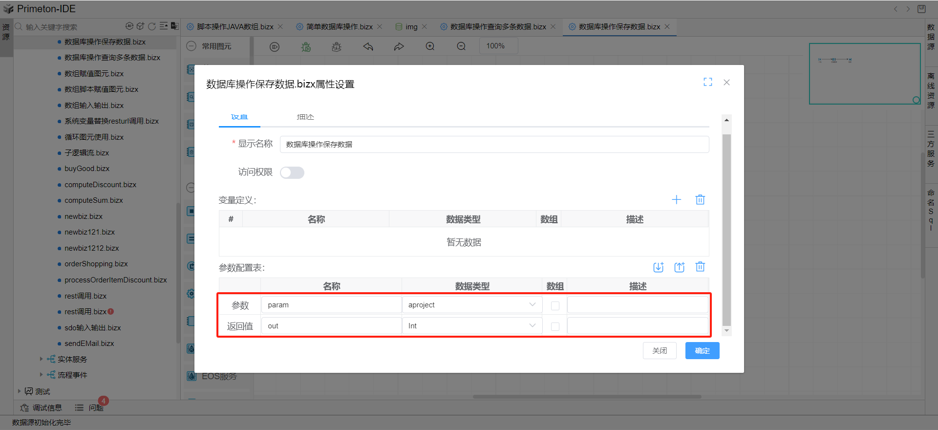The width and height of the screenshot is (938, 430).
Task: Click the undo arrow in toolbar
Action: click(368, 46)
